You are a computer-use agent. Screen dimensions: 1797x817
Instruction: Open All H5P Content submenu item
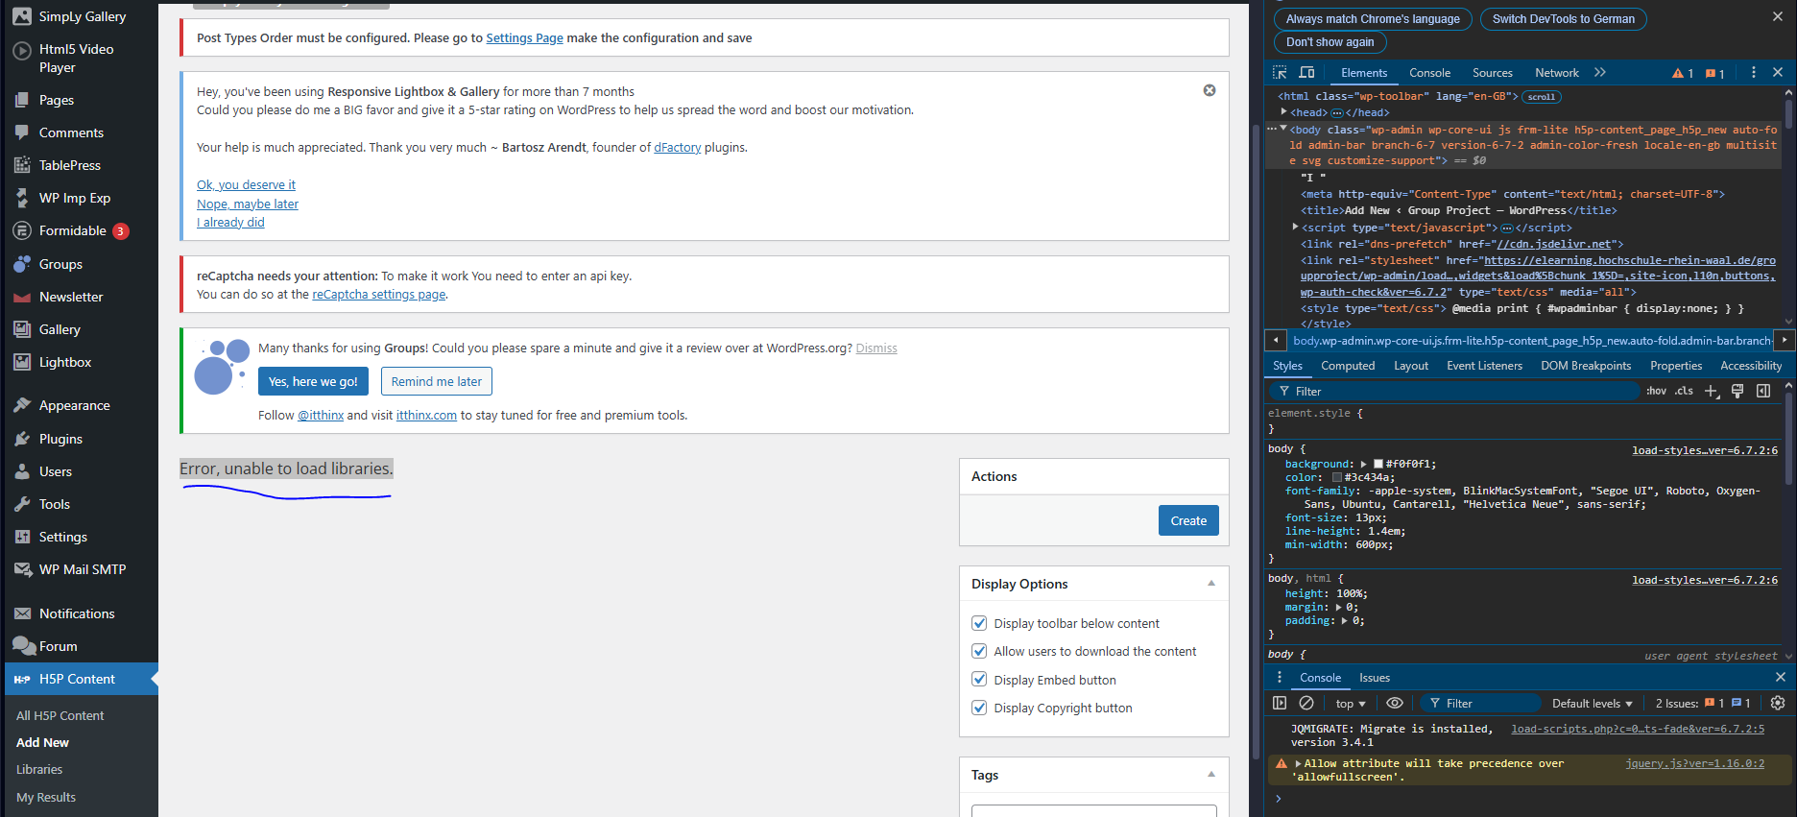pos(60,715)
